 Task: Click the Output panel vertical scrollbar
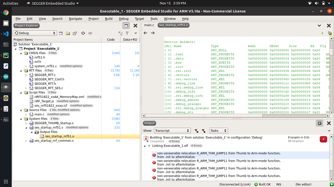331,158
